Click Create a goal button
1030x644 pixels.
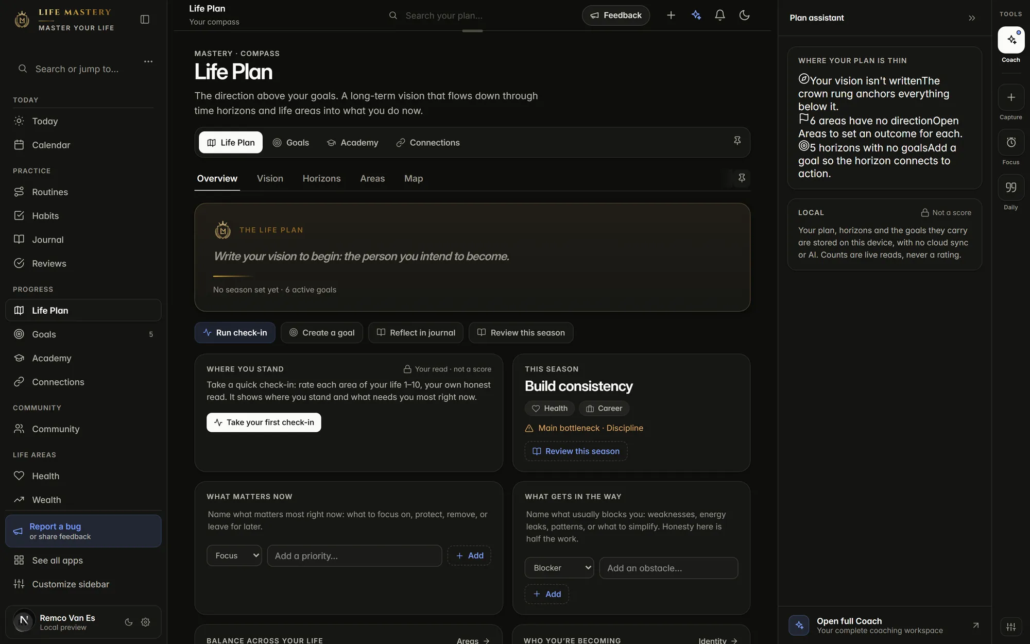[322, 333]
